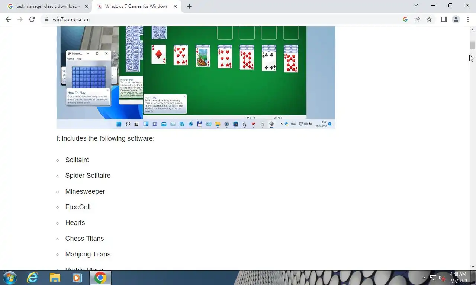Click the Mahjong Titans list item
The image size is (476, 285).
88,254
